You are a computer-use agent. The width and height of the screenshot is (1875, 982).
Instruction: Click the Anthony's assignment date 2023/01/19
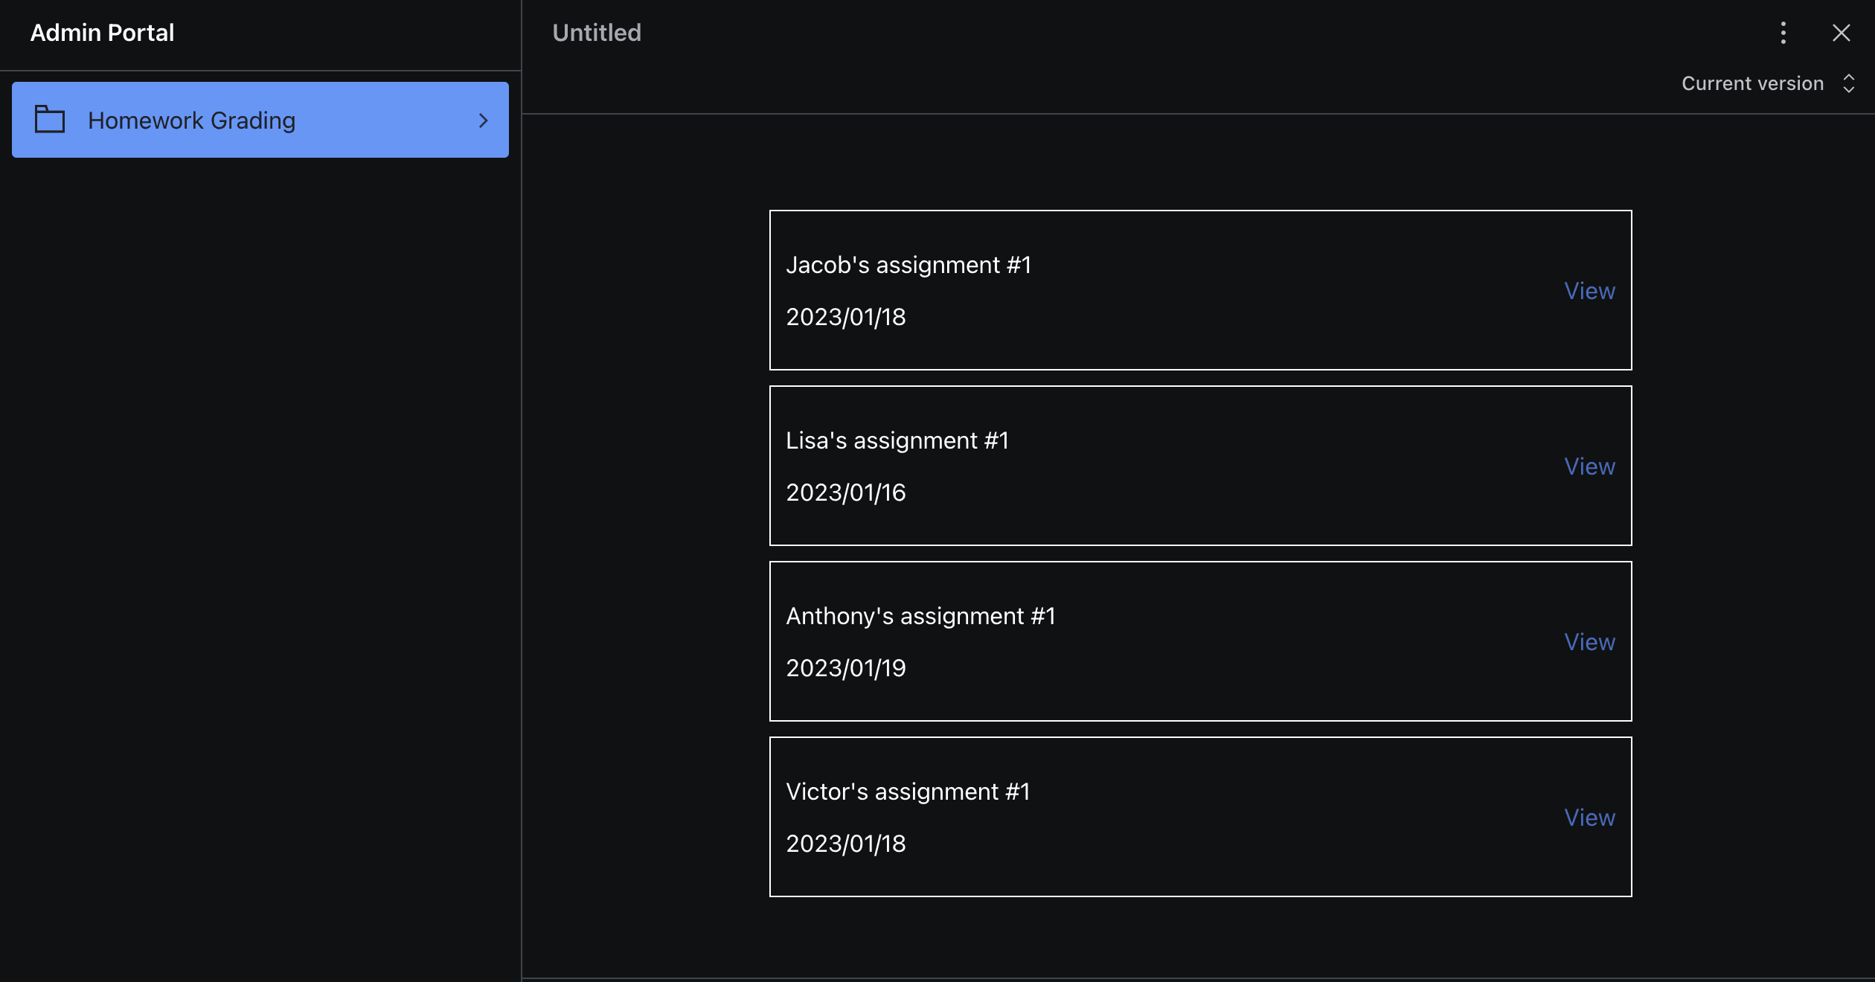point(846,667)
